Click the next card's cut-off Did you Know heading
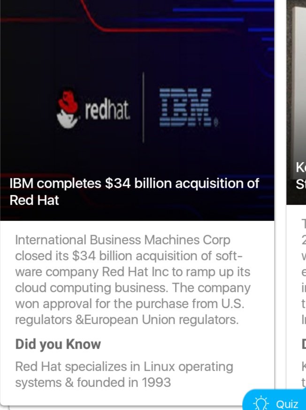The height and width of the screenshot is (410, 306). [x=303, y=344]
